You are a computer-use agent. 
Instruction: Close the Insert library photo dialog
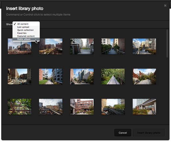coord(165,5)
